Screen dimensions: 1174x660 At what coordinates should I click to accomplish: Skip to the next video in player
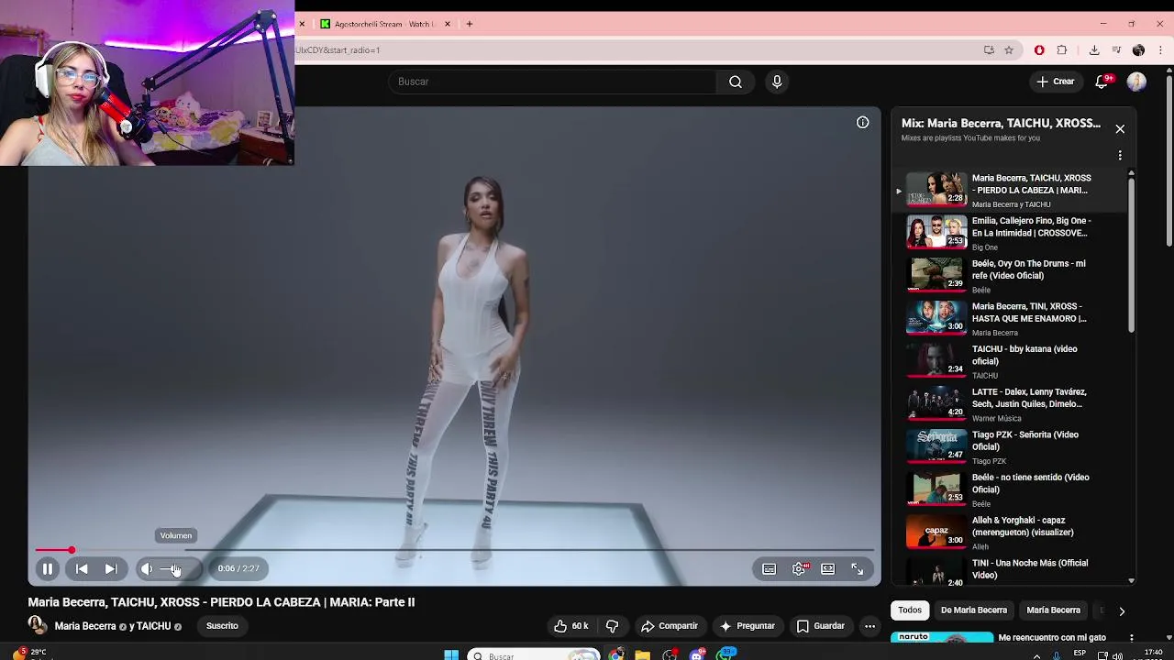(111, 569)
